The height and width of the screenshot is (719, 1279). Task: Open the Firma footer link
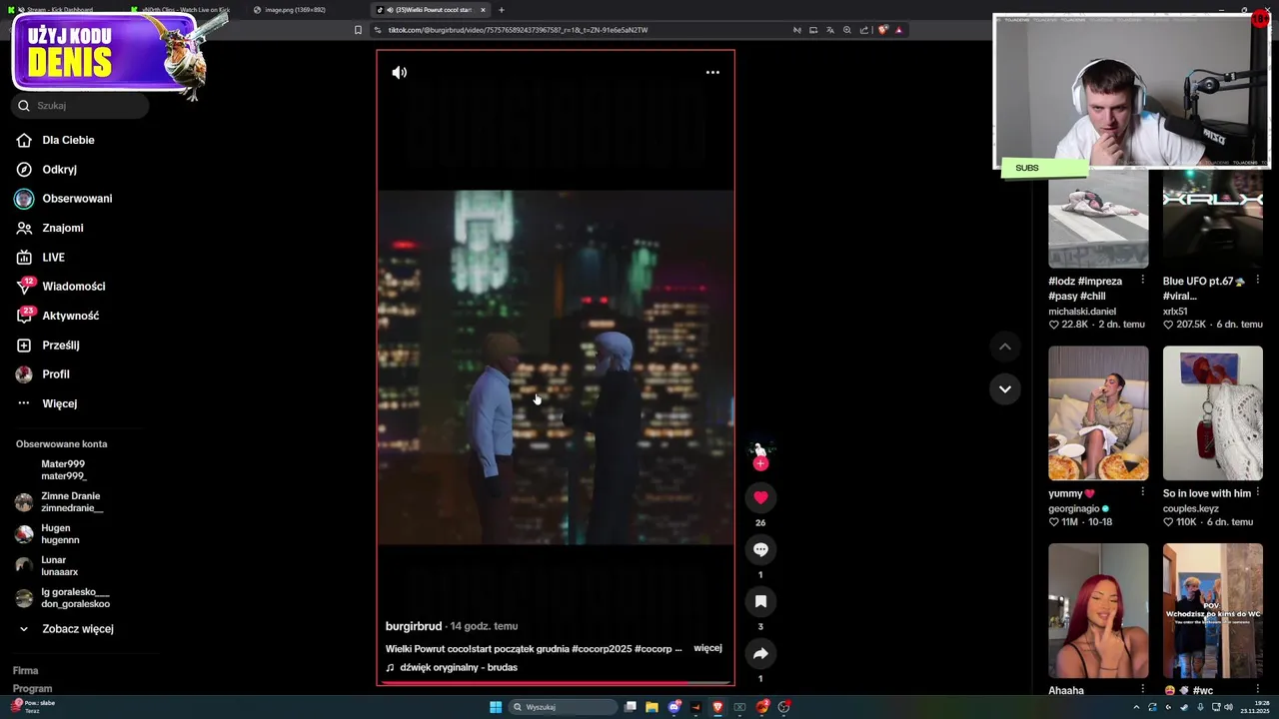(26, 671)
